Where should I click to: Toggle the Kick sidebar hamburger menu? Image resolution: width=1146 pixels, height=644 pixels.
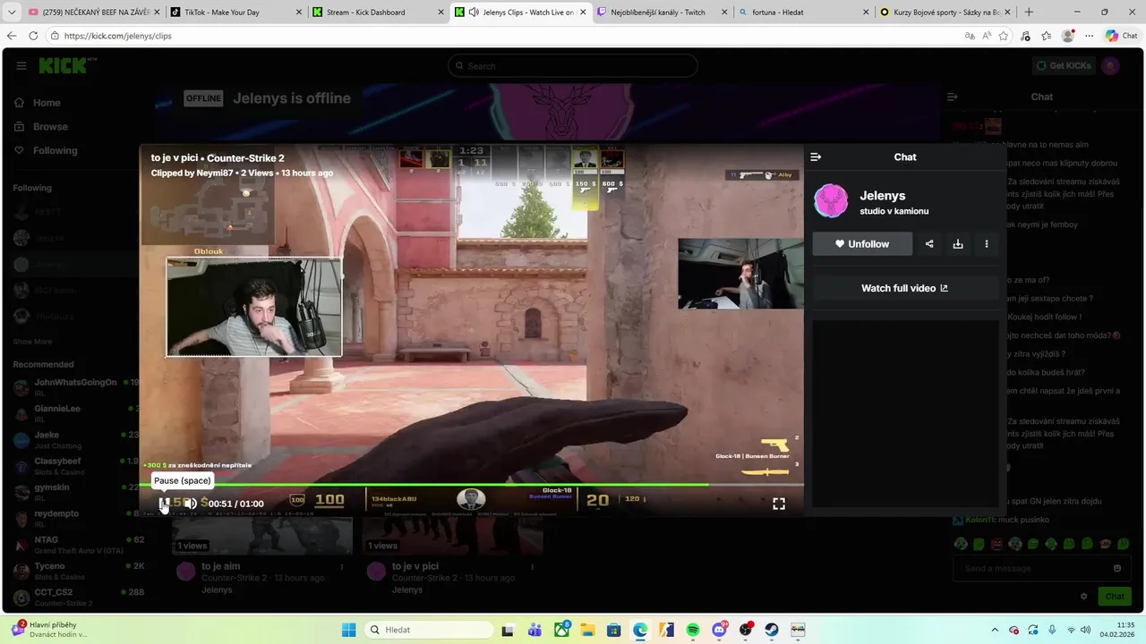21,65
